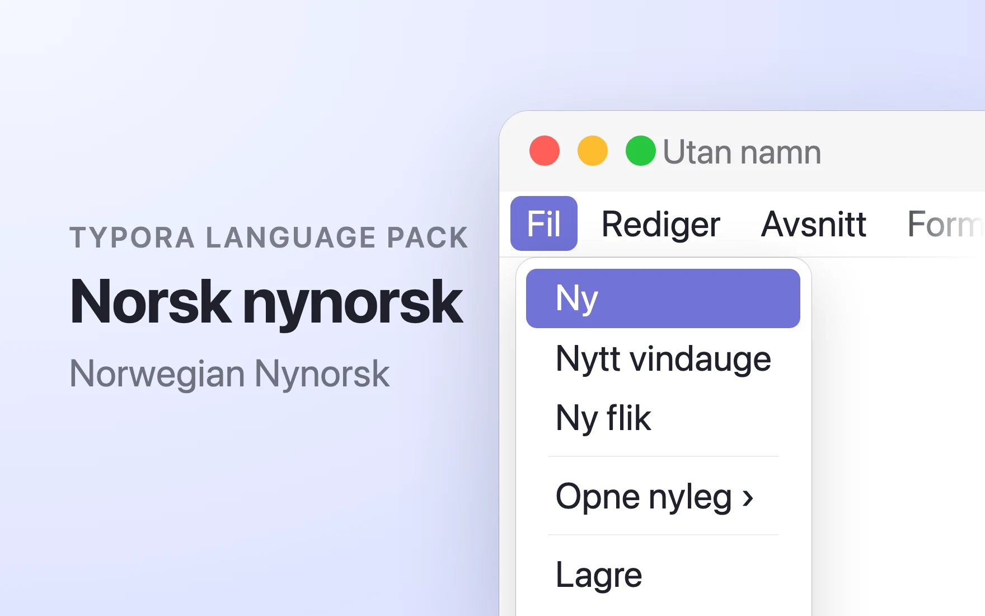This screenshot has width=985, height=616.
Task: Click the green zoom window button
Action: click(x=641, y=151)
